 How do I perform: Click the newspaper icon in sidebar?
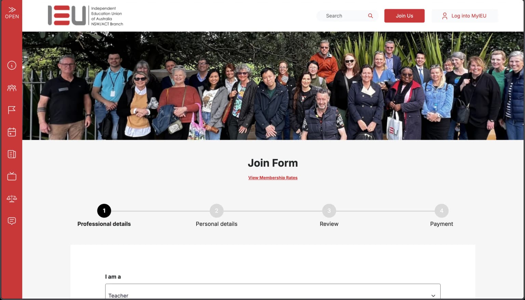12,154
